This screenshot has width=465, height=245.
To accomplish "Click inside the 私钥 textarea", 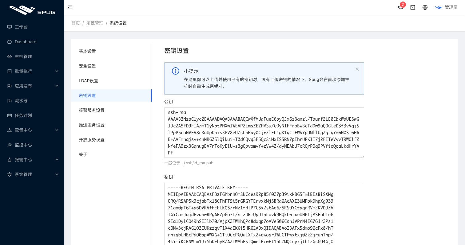I will [x=264, y=214].
